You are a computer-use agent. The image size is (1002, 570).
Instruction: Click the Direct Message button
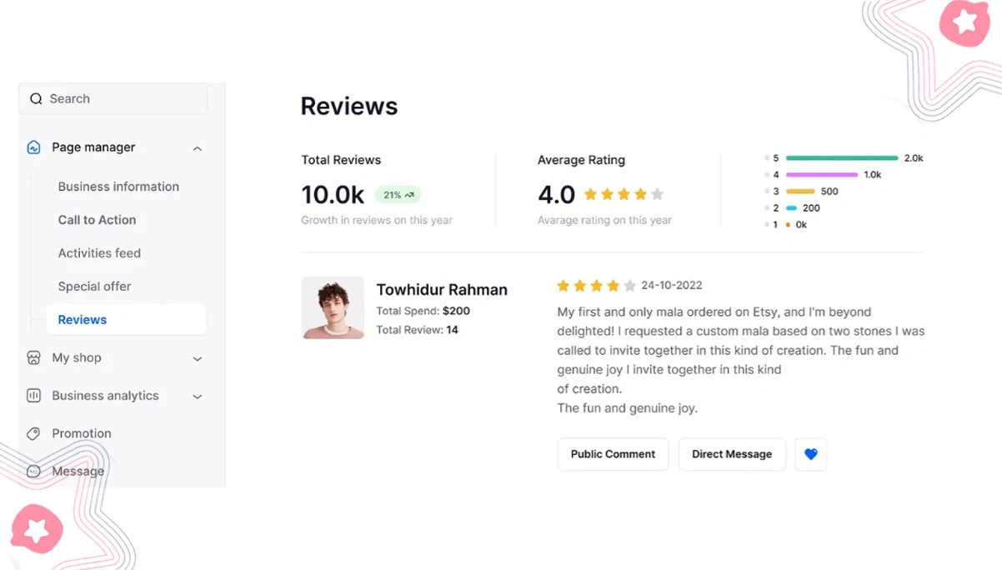pos(732,454)
